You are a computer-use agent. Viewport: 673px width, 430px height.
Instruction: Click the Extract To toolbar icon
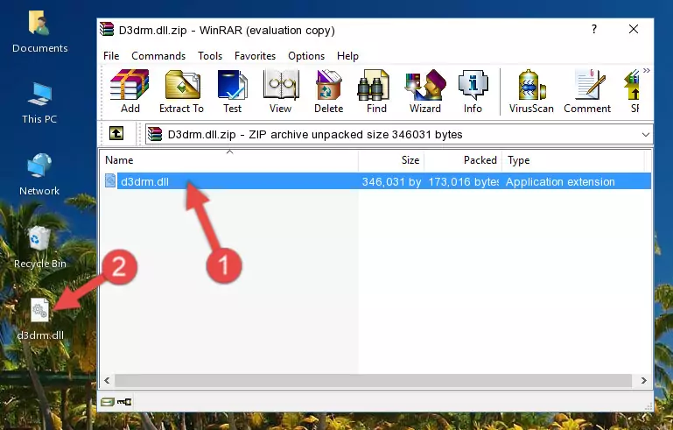coord(181,91)
